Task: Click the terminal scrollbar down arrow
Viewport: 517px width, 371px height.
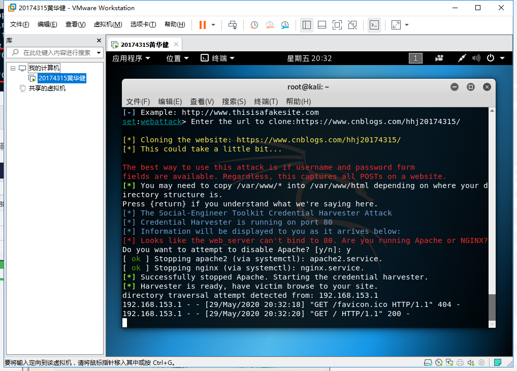Action: pyautogui.click(x=492, y=324)
